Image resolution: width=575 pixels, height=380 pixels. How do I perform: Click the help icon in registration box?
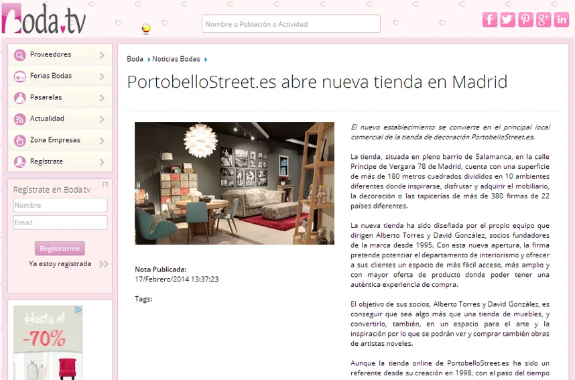pos(105,184)
